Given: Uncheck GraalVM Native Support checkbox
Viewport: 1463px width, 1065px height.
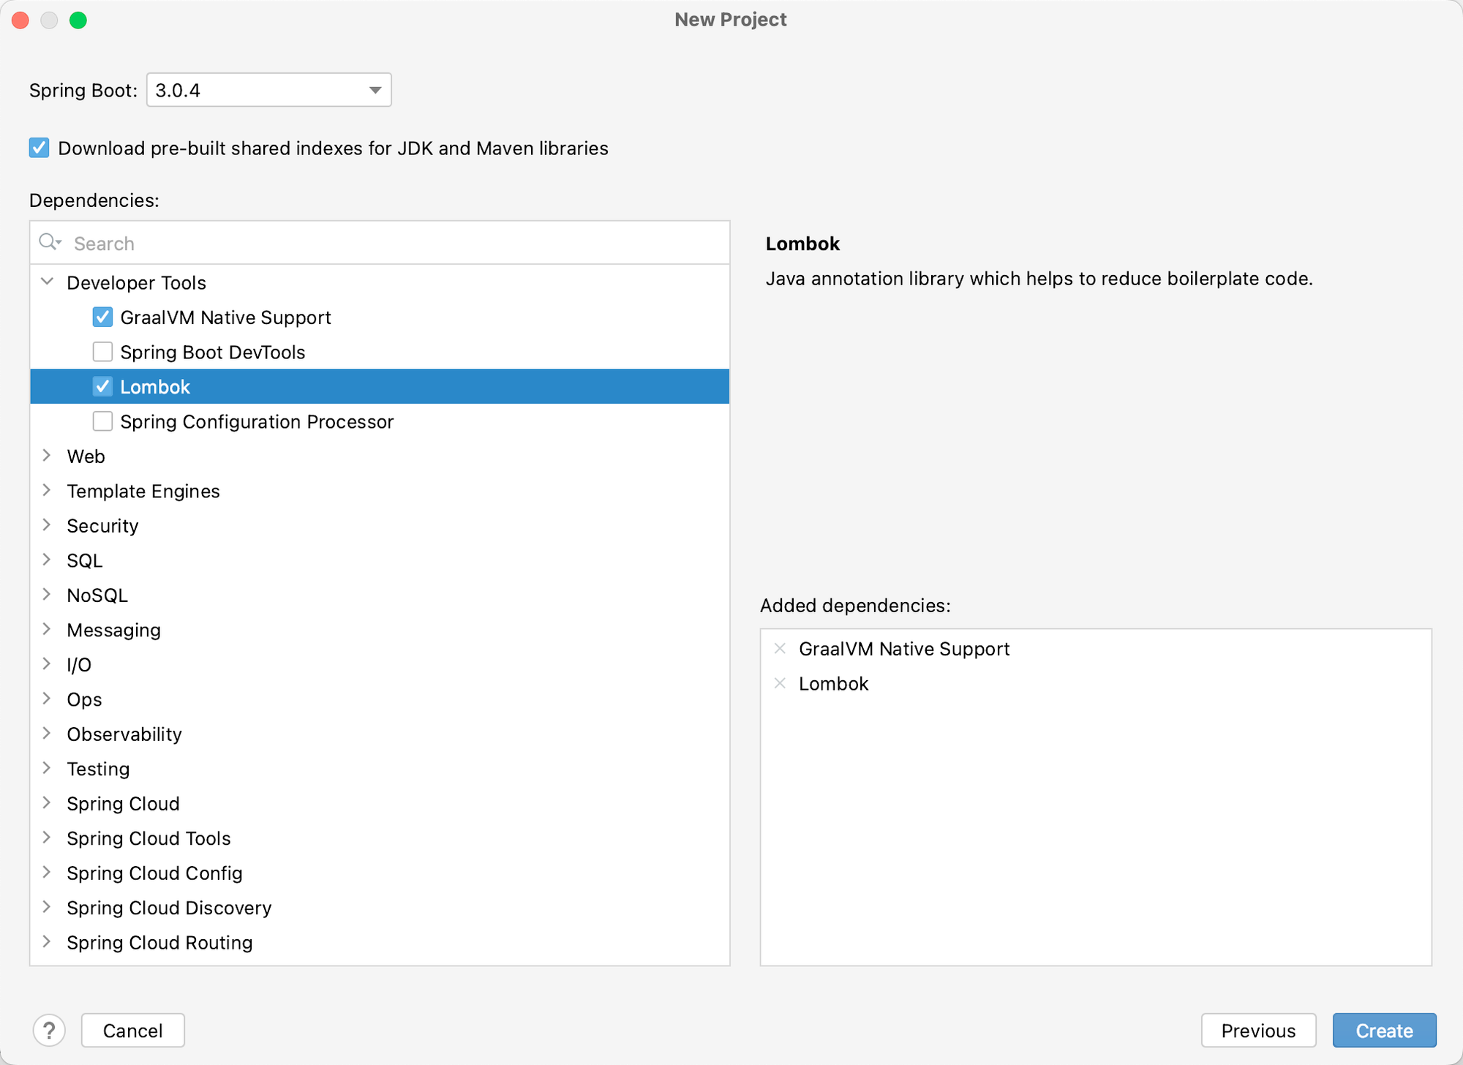Looking at the screenshot, I should coord(102,317).
